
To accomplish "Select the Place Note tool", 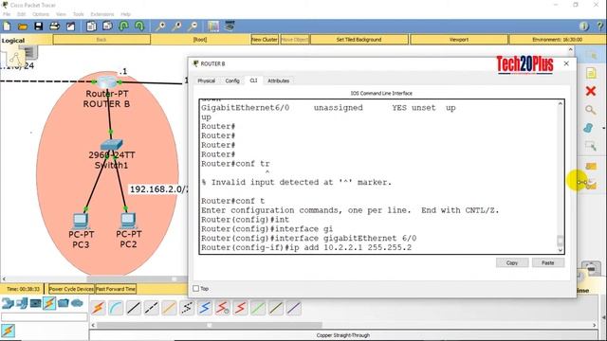I will click(x=591, y=73).
